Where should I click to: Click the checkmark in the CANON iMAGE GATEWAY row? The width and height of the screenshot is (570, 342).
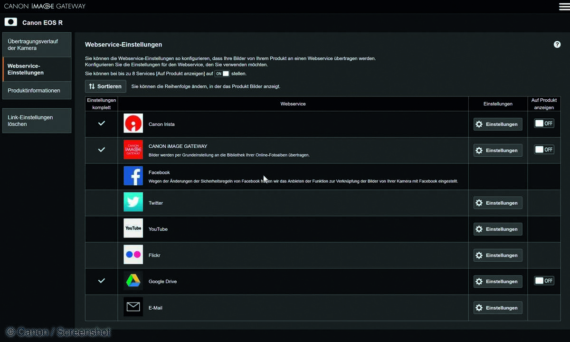coord(101,149)
